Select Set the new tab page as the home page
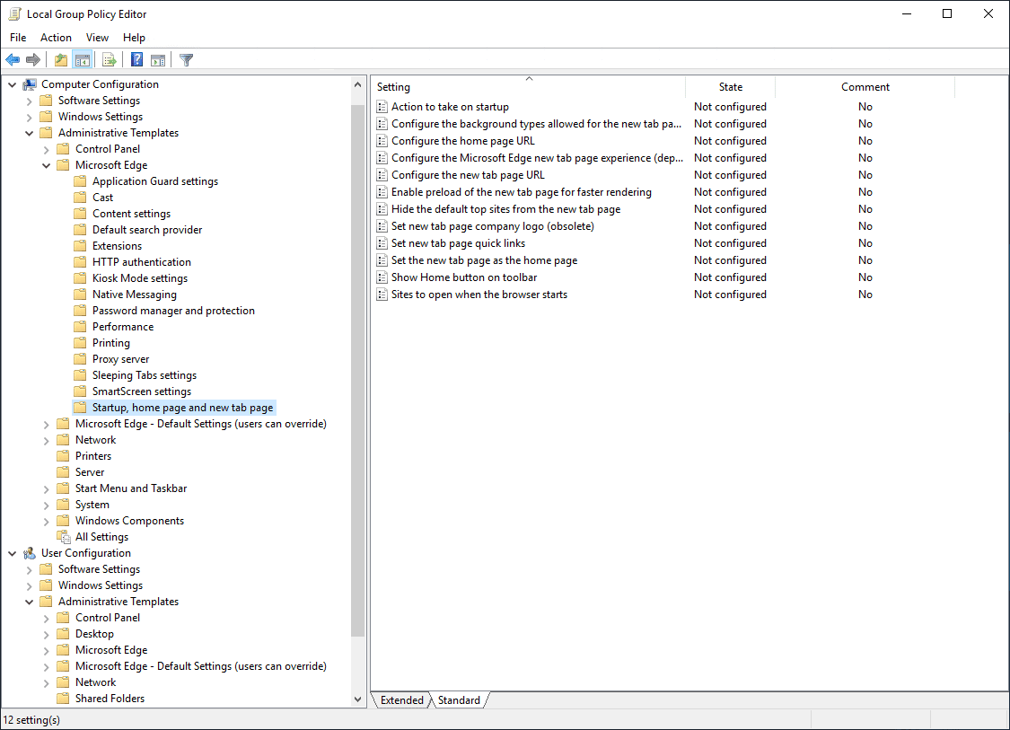The height and width of the screenshot is (730, 1010). (x=484, y=260)
